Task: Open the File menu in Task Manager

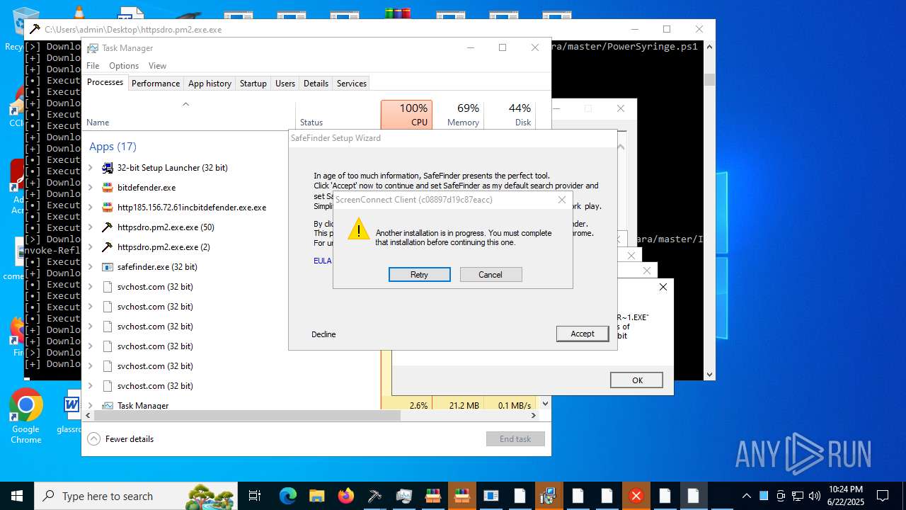Action: (x=93, y=66)
